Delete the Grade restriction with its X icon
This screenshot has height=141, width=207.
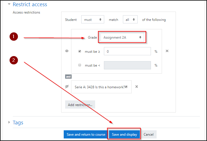167,51
